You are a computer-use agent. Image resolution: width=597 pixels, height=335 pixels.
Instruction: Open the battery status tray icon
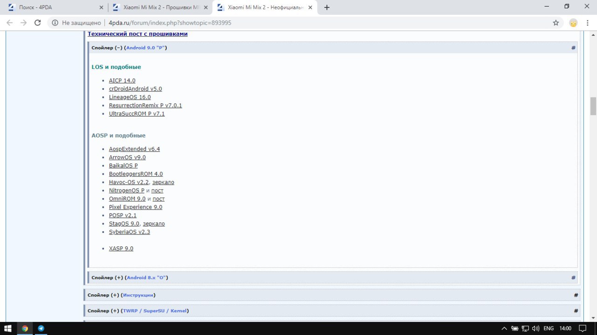pyautogui.click(x=515, y=328)
